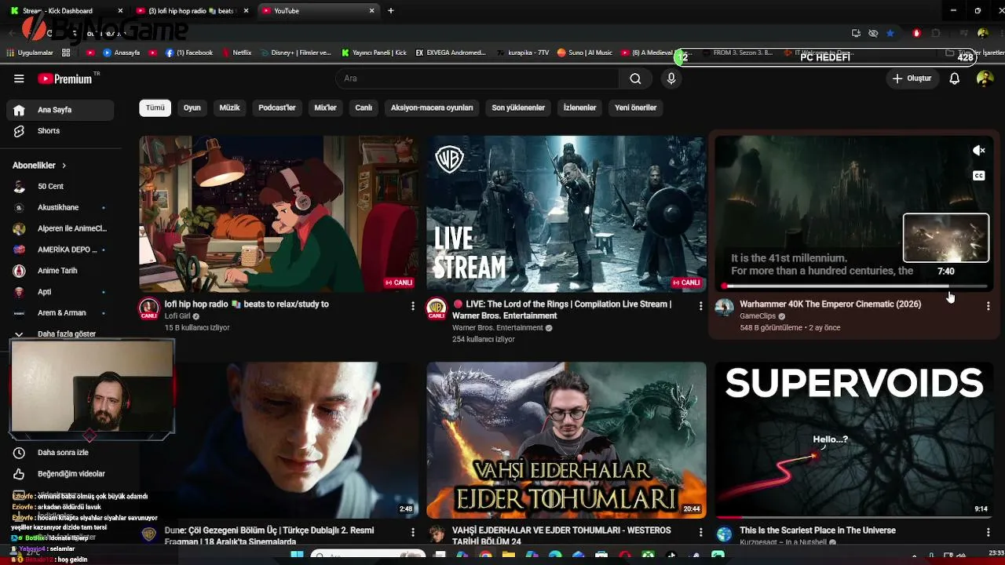Viewport: 1005px width, 565px height.
Task: Open This Is the Scariest Place title
Action: pyautogui.click(x=817, y=530)
